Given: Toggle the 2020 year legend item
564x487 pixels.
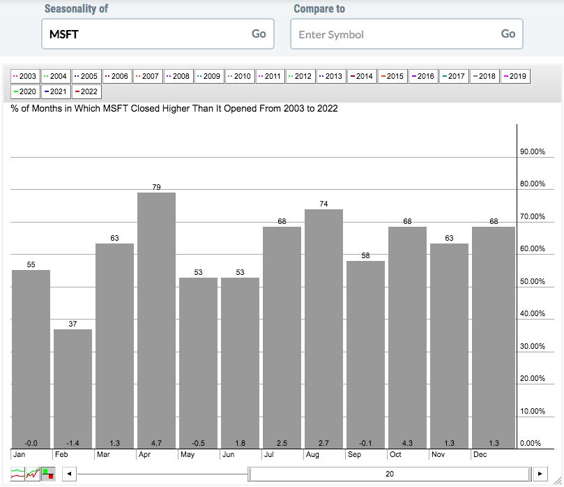Looking at the screenshot, I should click(x=25, y=91).
